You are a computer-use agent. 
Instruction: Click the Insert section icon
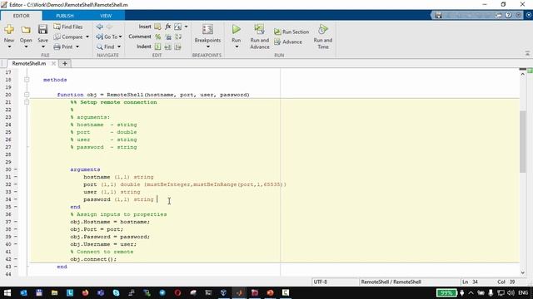click(x=157, y=27)
